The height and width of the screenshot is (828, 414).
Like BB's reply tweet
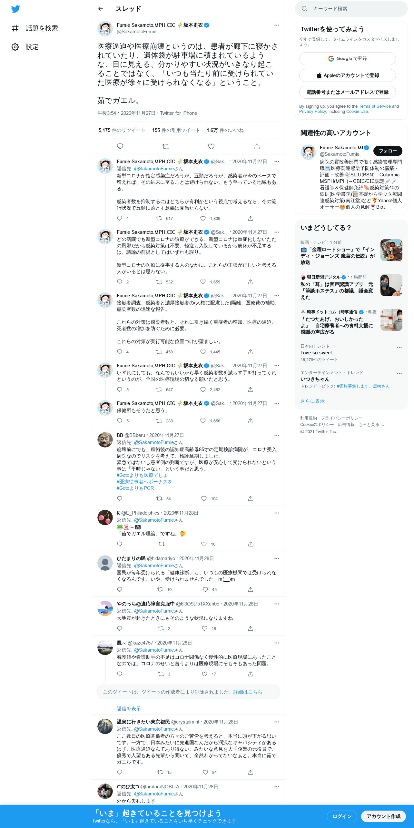(204, 498)
